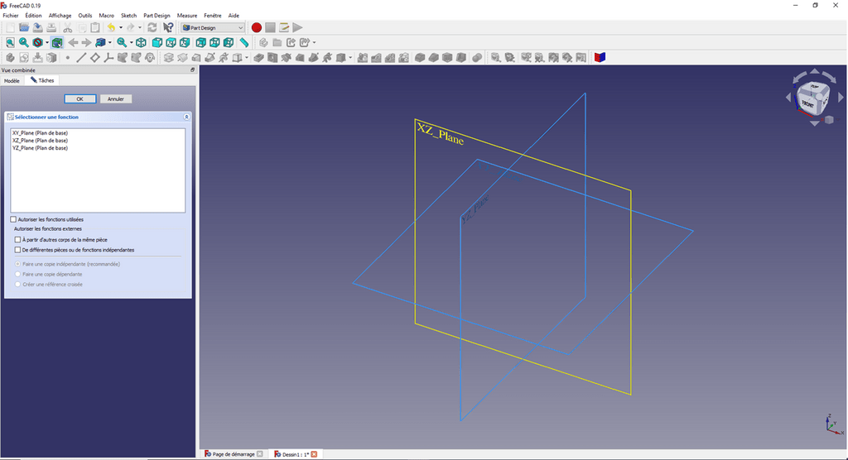
Task: Click the Measure linear icon
Action: [495, 57]
